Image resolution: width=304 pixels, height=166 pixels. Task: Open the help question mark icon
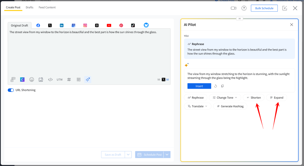(x=244, y=8)
